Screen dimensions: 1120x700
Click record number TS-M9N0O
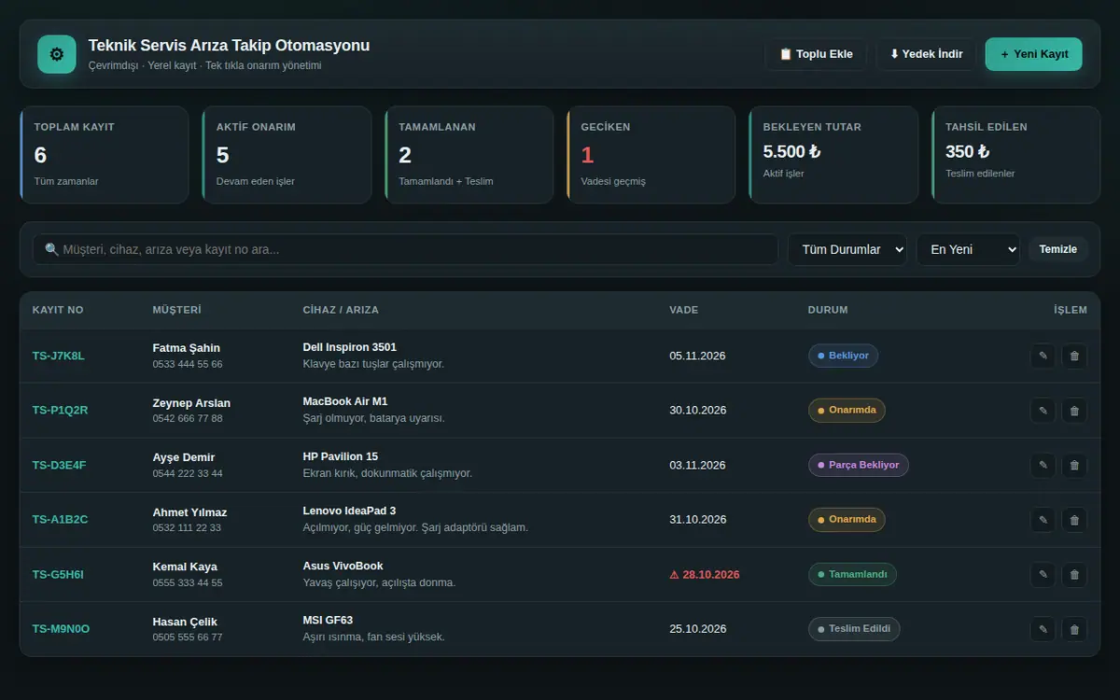coord(62,629)
